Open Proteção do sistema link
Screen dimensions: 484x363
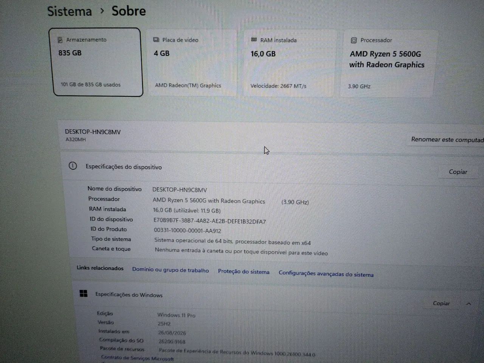click(x=244, y=271)
